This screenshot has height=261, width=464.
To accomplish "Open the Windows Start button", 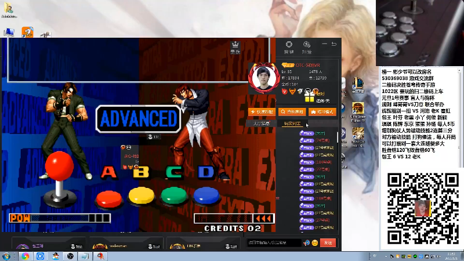I will (6, 256).
